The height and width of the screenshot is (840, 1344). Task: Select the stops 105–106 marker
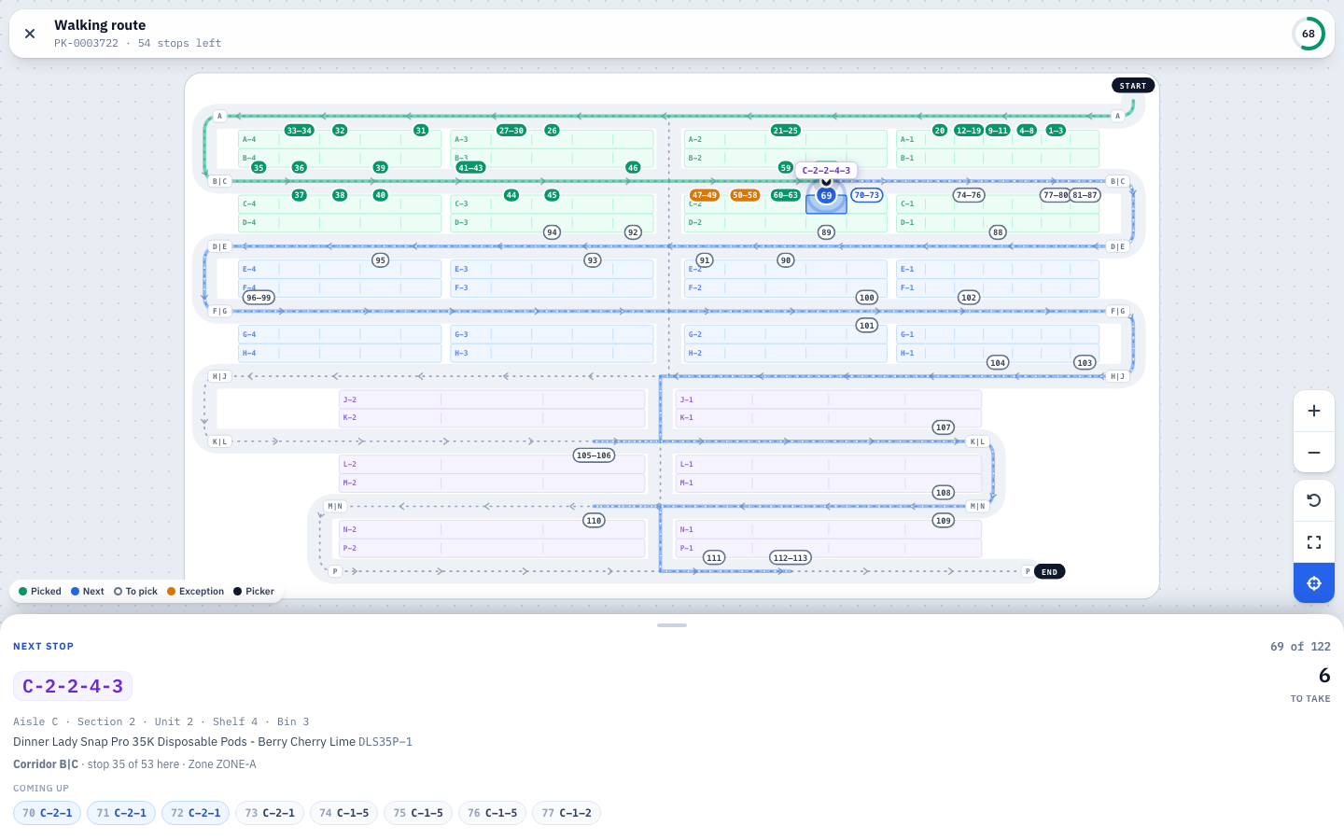tap(594, 455)
